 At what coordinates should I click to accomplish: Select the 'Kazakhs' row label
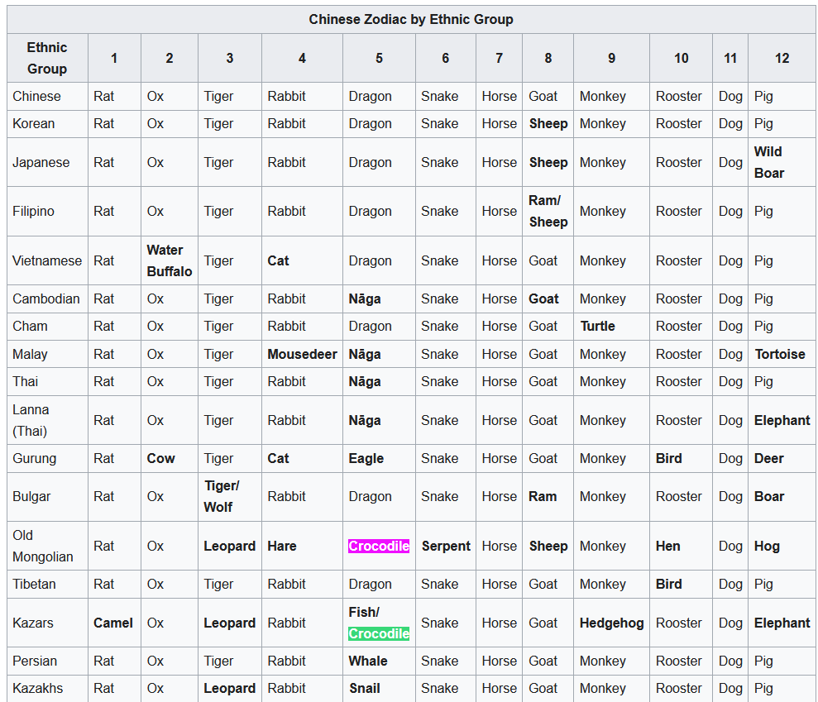[37, 688]
